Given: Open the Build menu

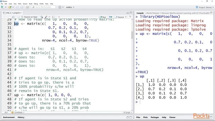Looking at the screenshot, I should coord(31,4).
